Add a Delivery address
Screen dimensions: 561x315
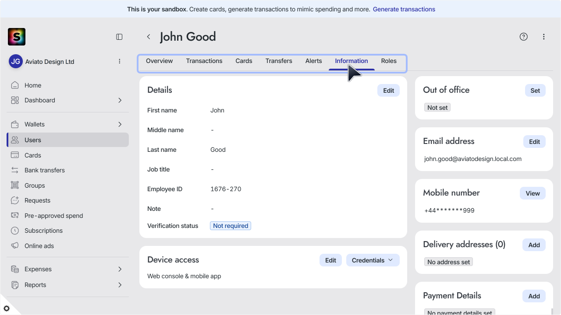coord(534,245)
